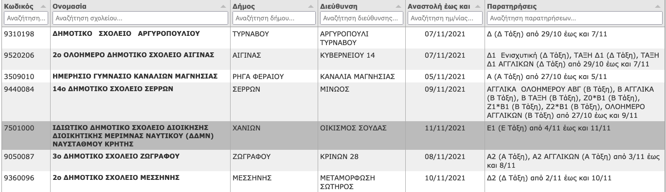Select the 2ο ΟΛΟΗΜΕΡΟ ΔΗΜΟΤΙΚΟ ΣΧΟΛΕΙΟ ΑΙΓΙΝΑΣ row
This screenshot has height=192, width=666.
(333, 59)
